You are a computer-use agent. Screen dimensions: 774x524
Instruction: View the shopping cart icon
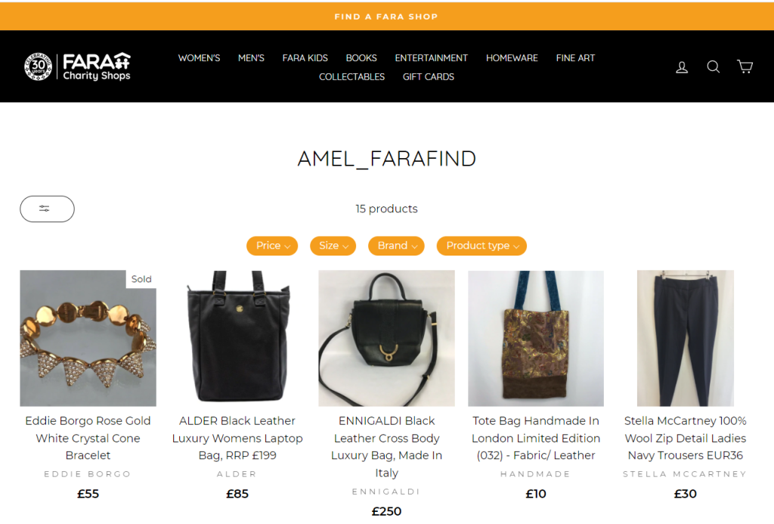click(745, 67)
